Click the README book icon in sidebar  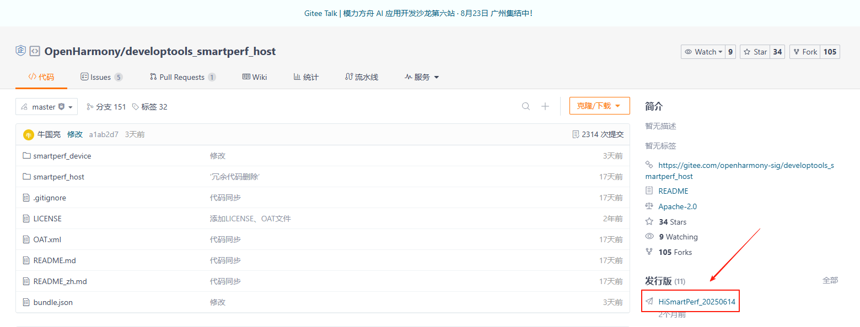click(649, 191)
